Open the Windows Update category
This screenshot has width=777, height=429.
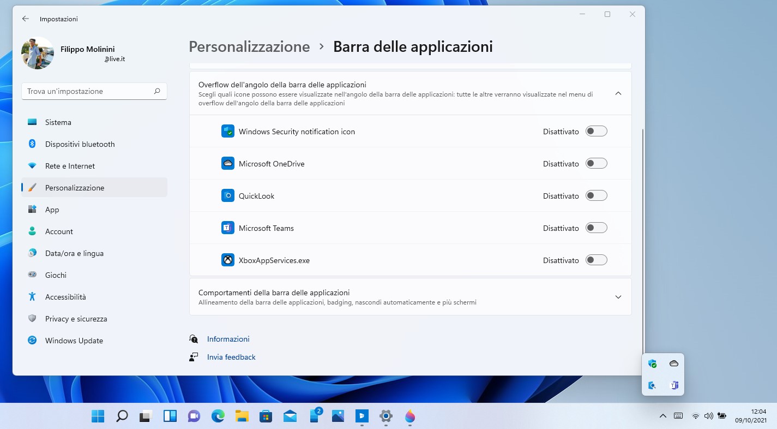(94, 341)
